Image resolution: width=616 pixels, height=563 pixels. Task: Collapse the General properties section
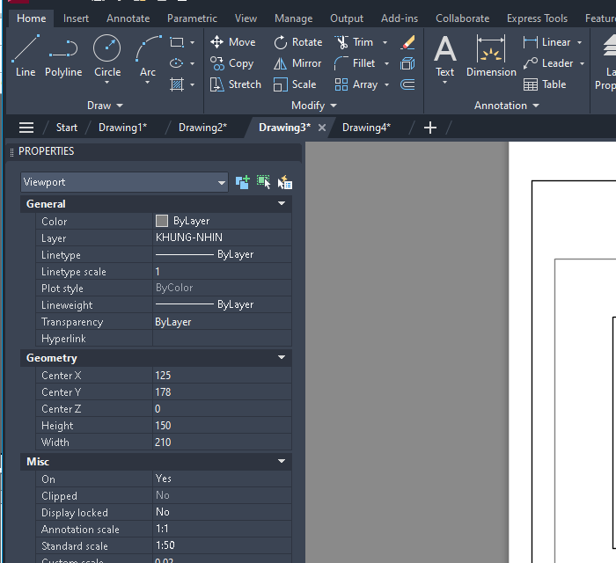[x=282, y=203]
